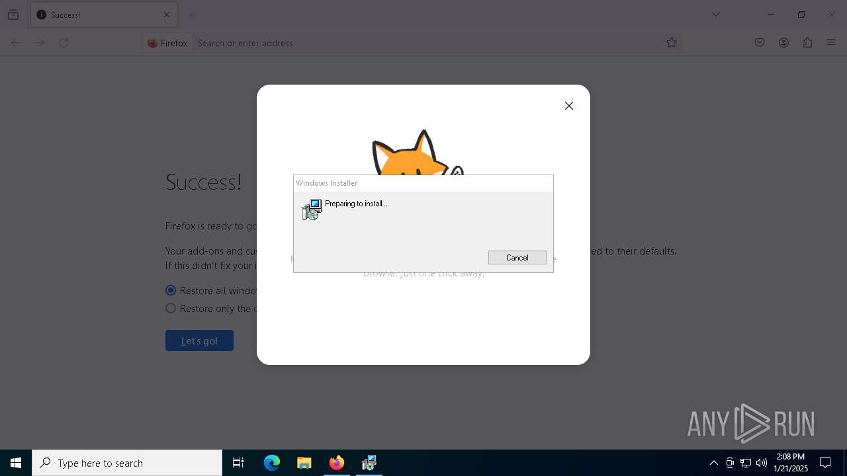The width and height of the screenshot is (847, 476).
Task: Open the clock showing 2:08 PM
Action: pos(791,463)
